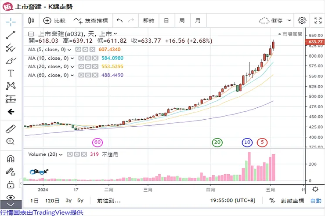
Task: Expand symbol 上市營建(a032) title dropdown
Action: tap(116, 33)
